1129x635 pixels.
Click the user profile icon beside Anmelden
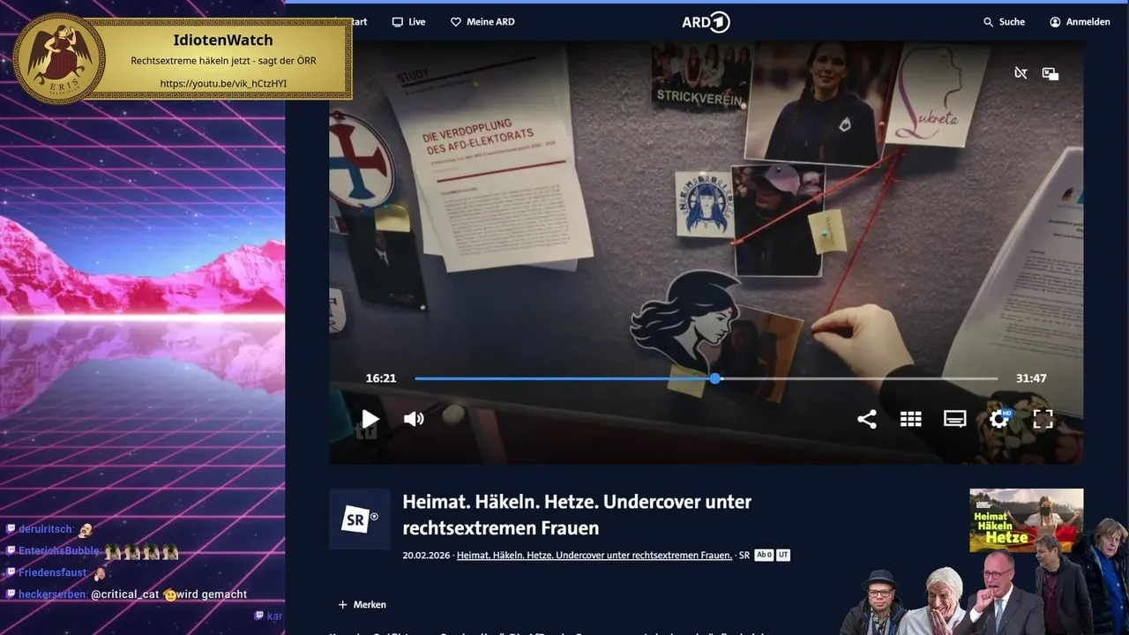tap(1055, 22)
